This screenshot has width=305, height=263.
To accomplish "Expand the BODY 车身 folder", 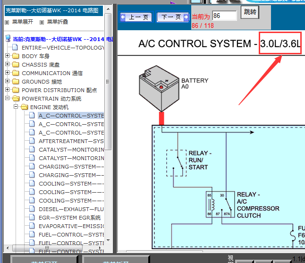I will coord(7,56).
